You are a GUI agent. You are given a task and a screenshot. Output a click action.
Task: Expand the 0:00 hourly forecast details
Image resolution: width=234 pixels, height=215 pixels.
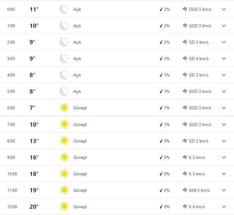(x=224, y=9)
